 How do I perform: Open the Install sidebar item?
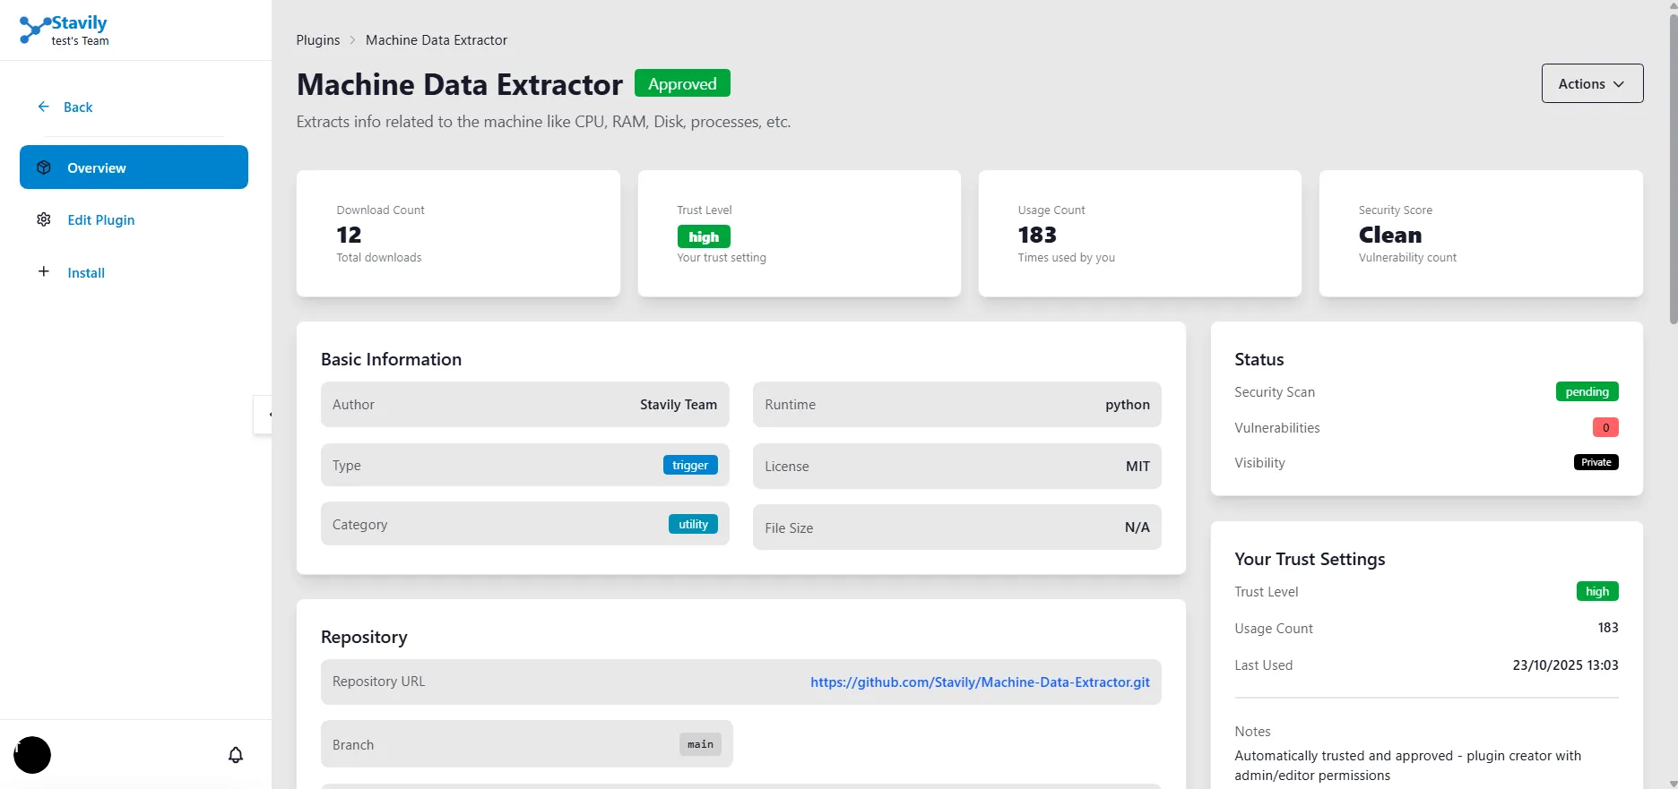point(86,273)
